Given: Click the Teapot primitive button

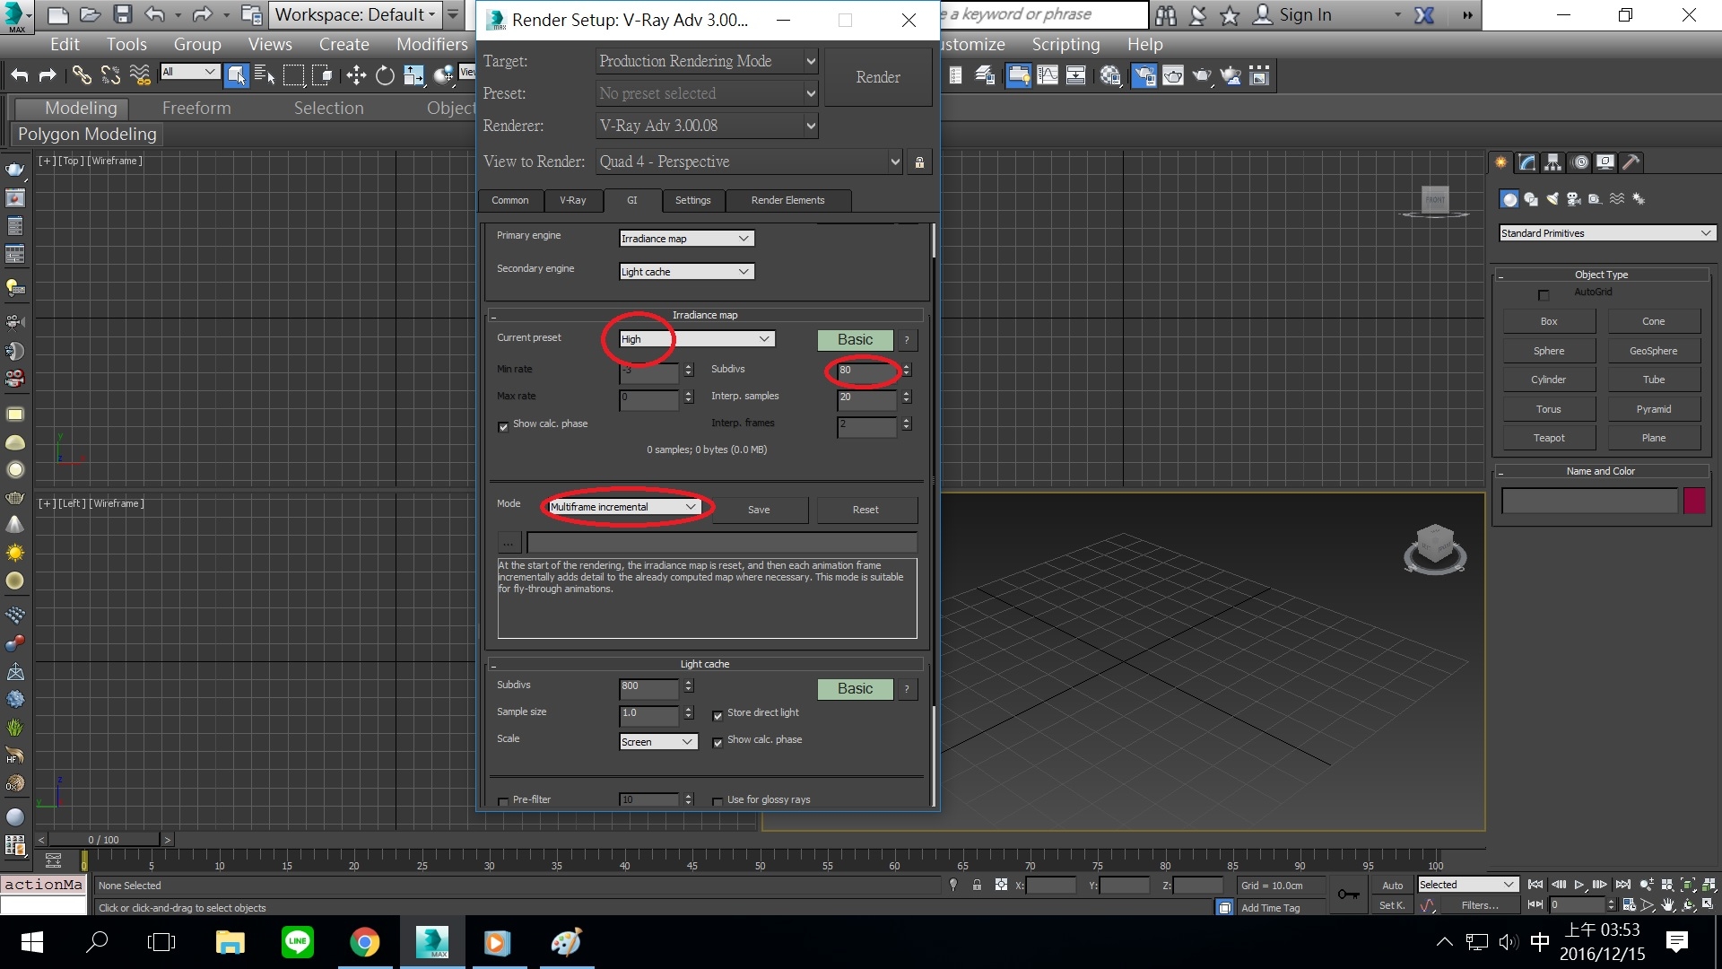Looking at the screenshot, I should coord(1549,438).
